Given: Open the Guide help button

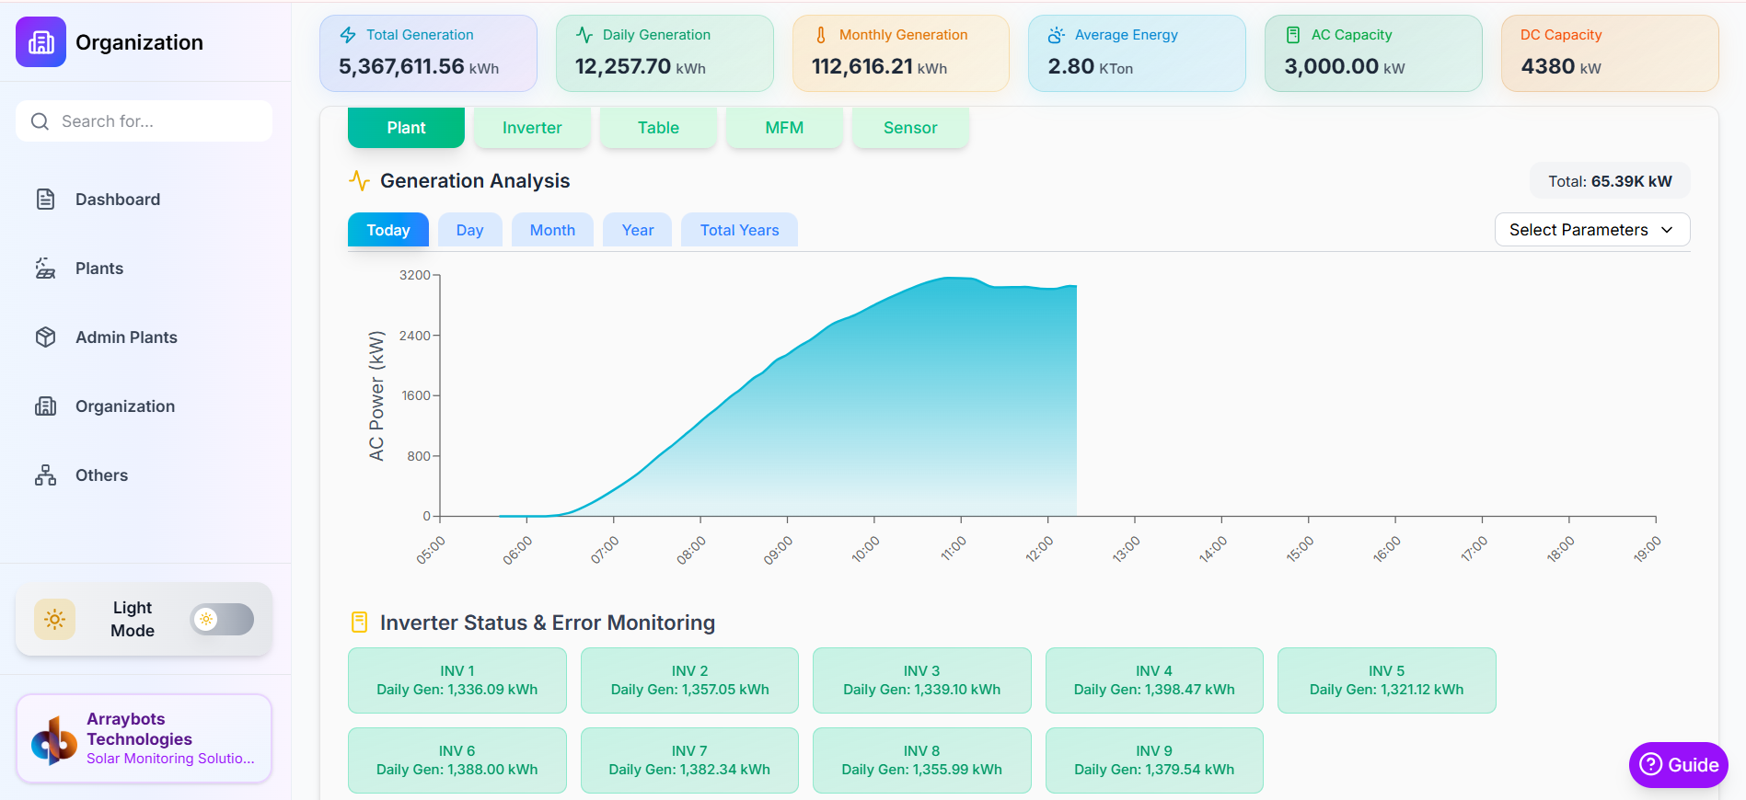Looking at the screenshot, I should click(1678, 765).
